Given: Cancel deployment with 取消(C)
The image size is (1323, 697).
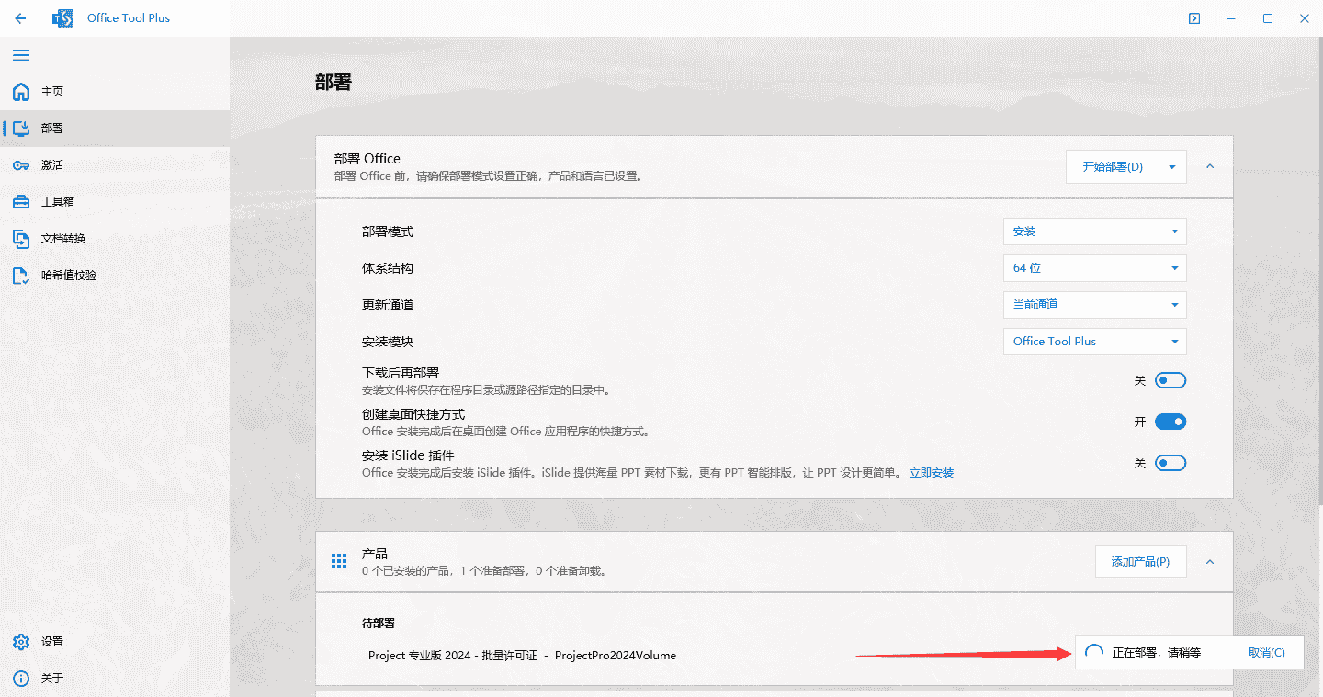Looking at the screenshot, I should (1266, 653).
